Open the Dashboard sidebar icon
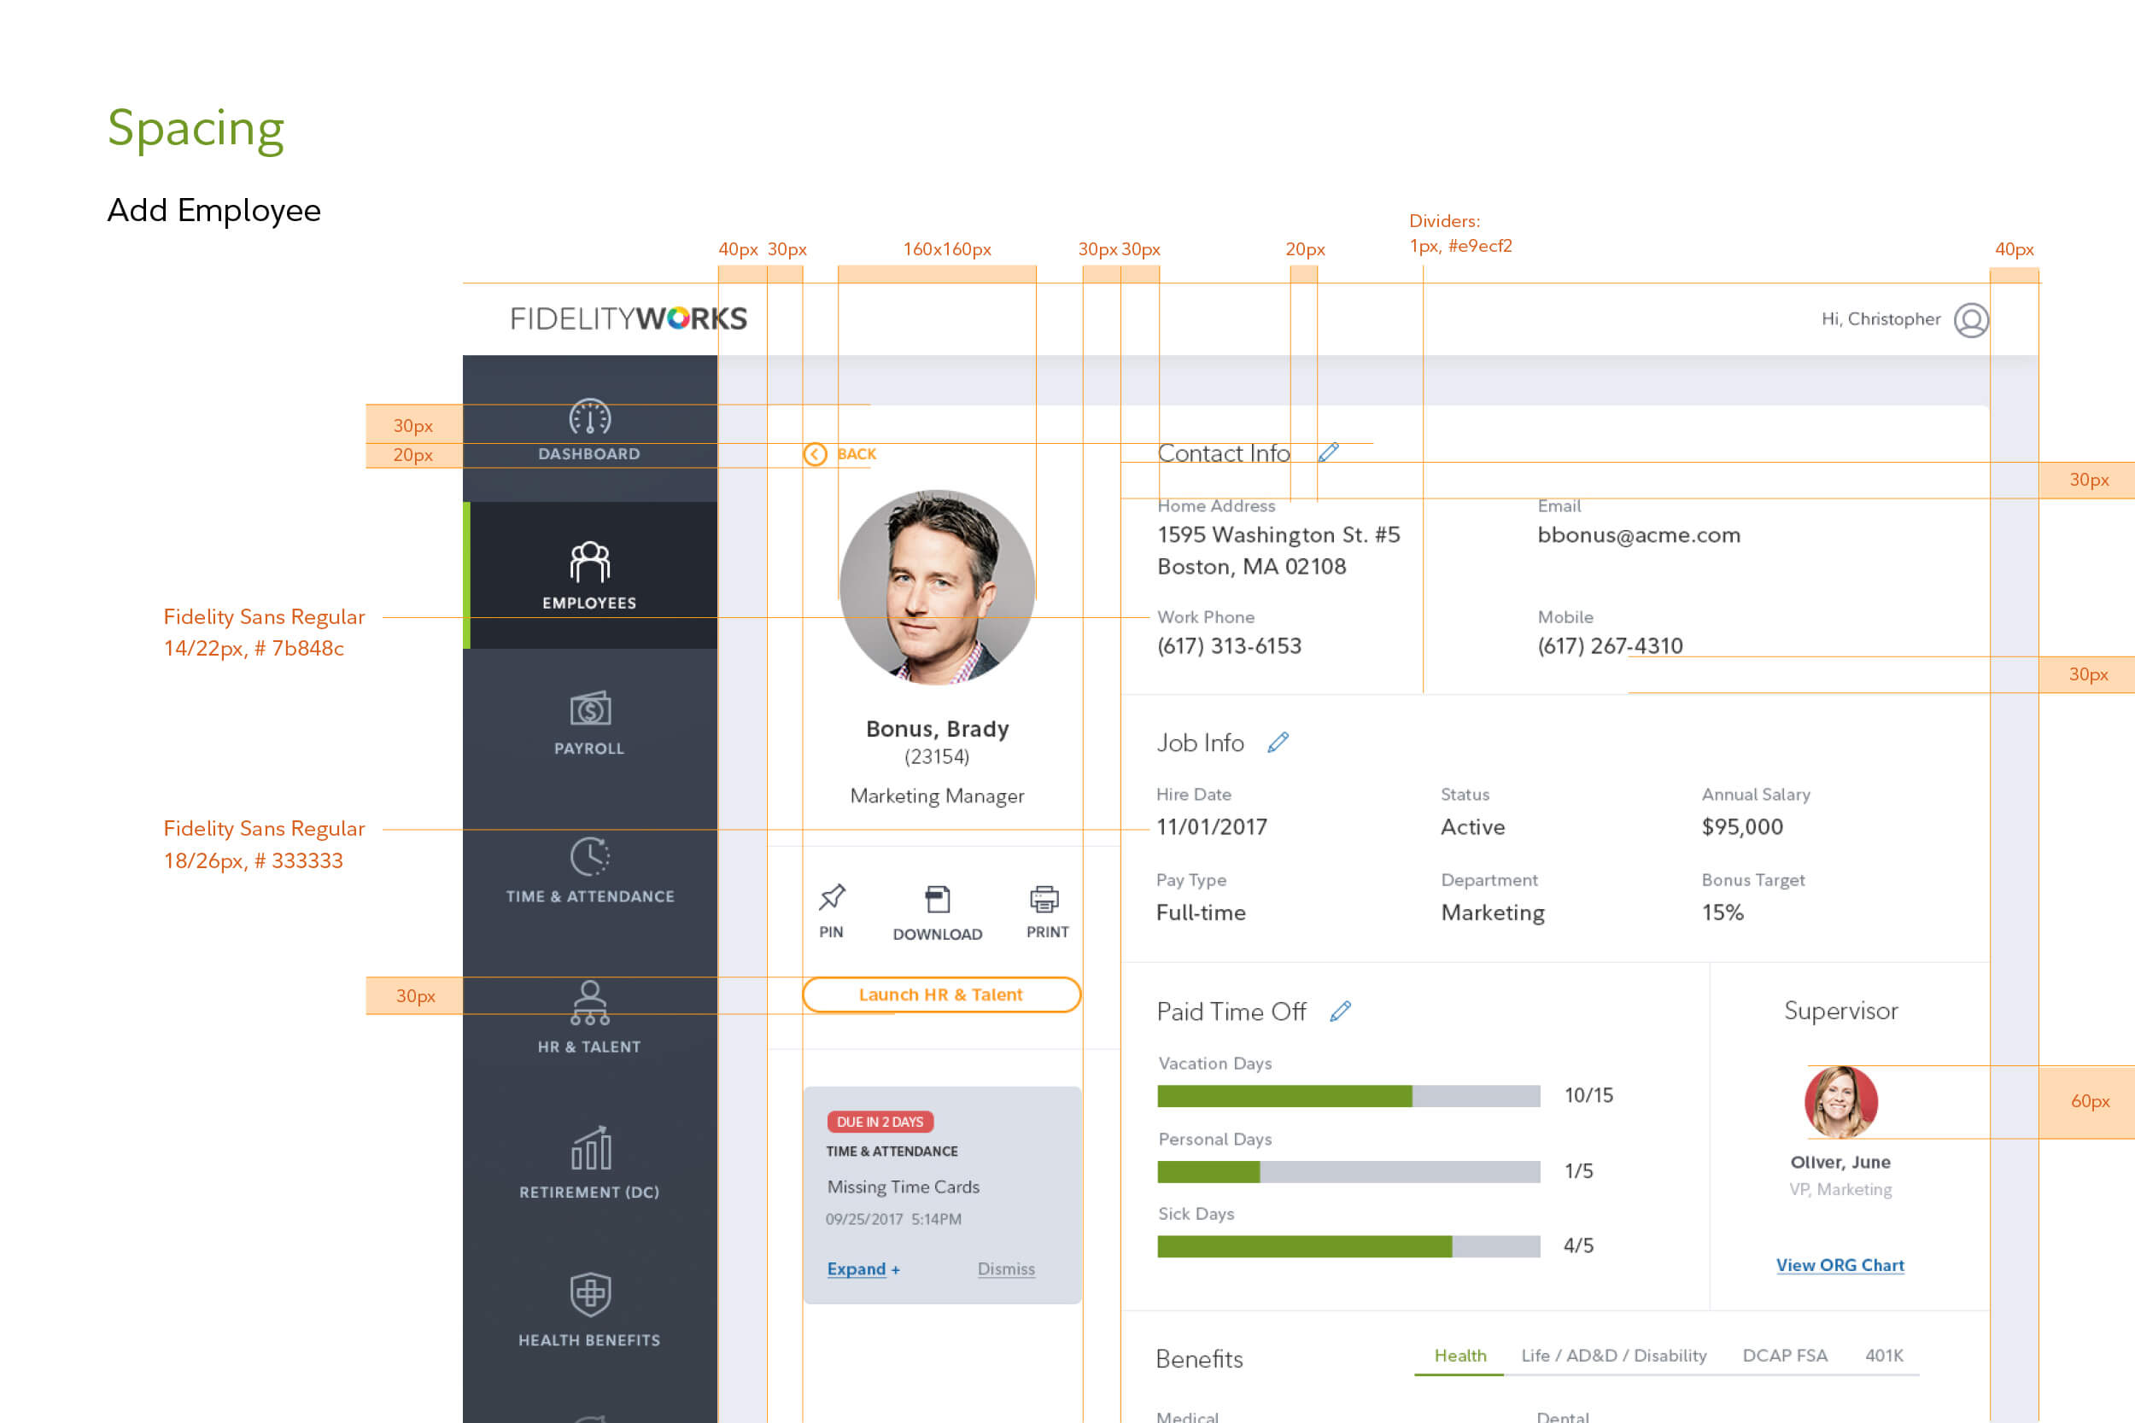Image resolution: width=2135 pixels, height=1423 pixels. pos(589,417)
